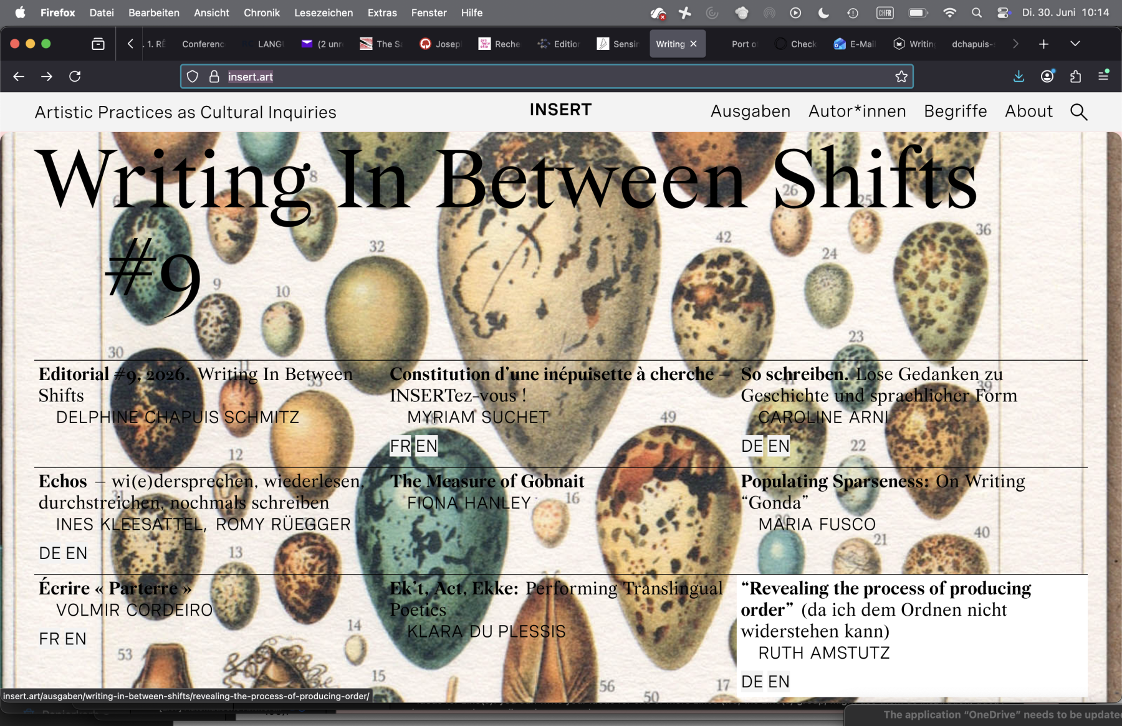Show tracking protection shield info

click(193, 77)
